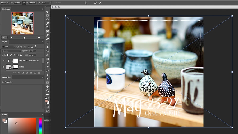Select the Clone Stamp tool
This screenshot has width=238, height=134.
pyautogui.click(x=48, y=47)
